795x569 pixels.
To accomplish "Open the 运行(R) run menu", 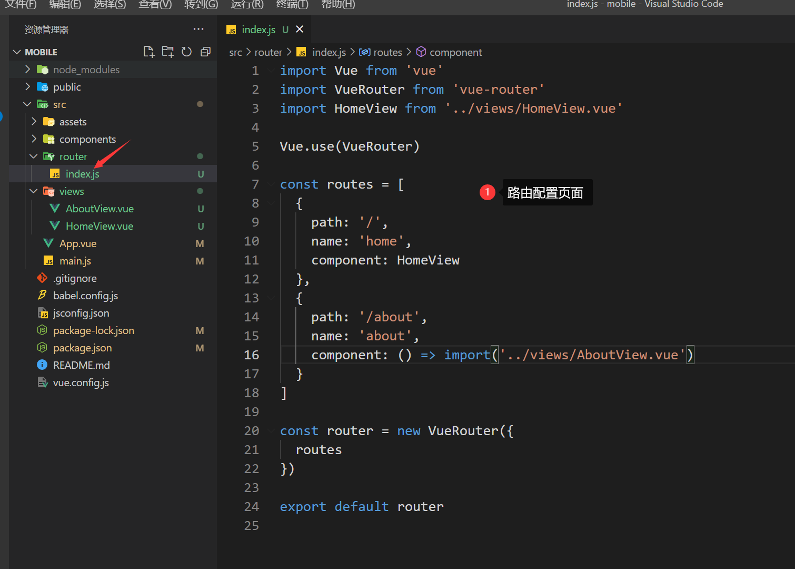I will (x=247, y=5).
